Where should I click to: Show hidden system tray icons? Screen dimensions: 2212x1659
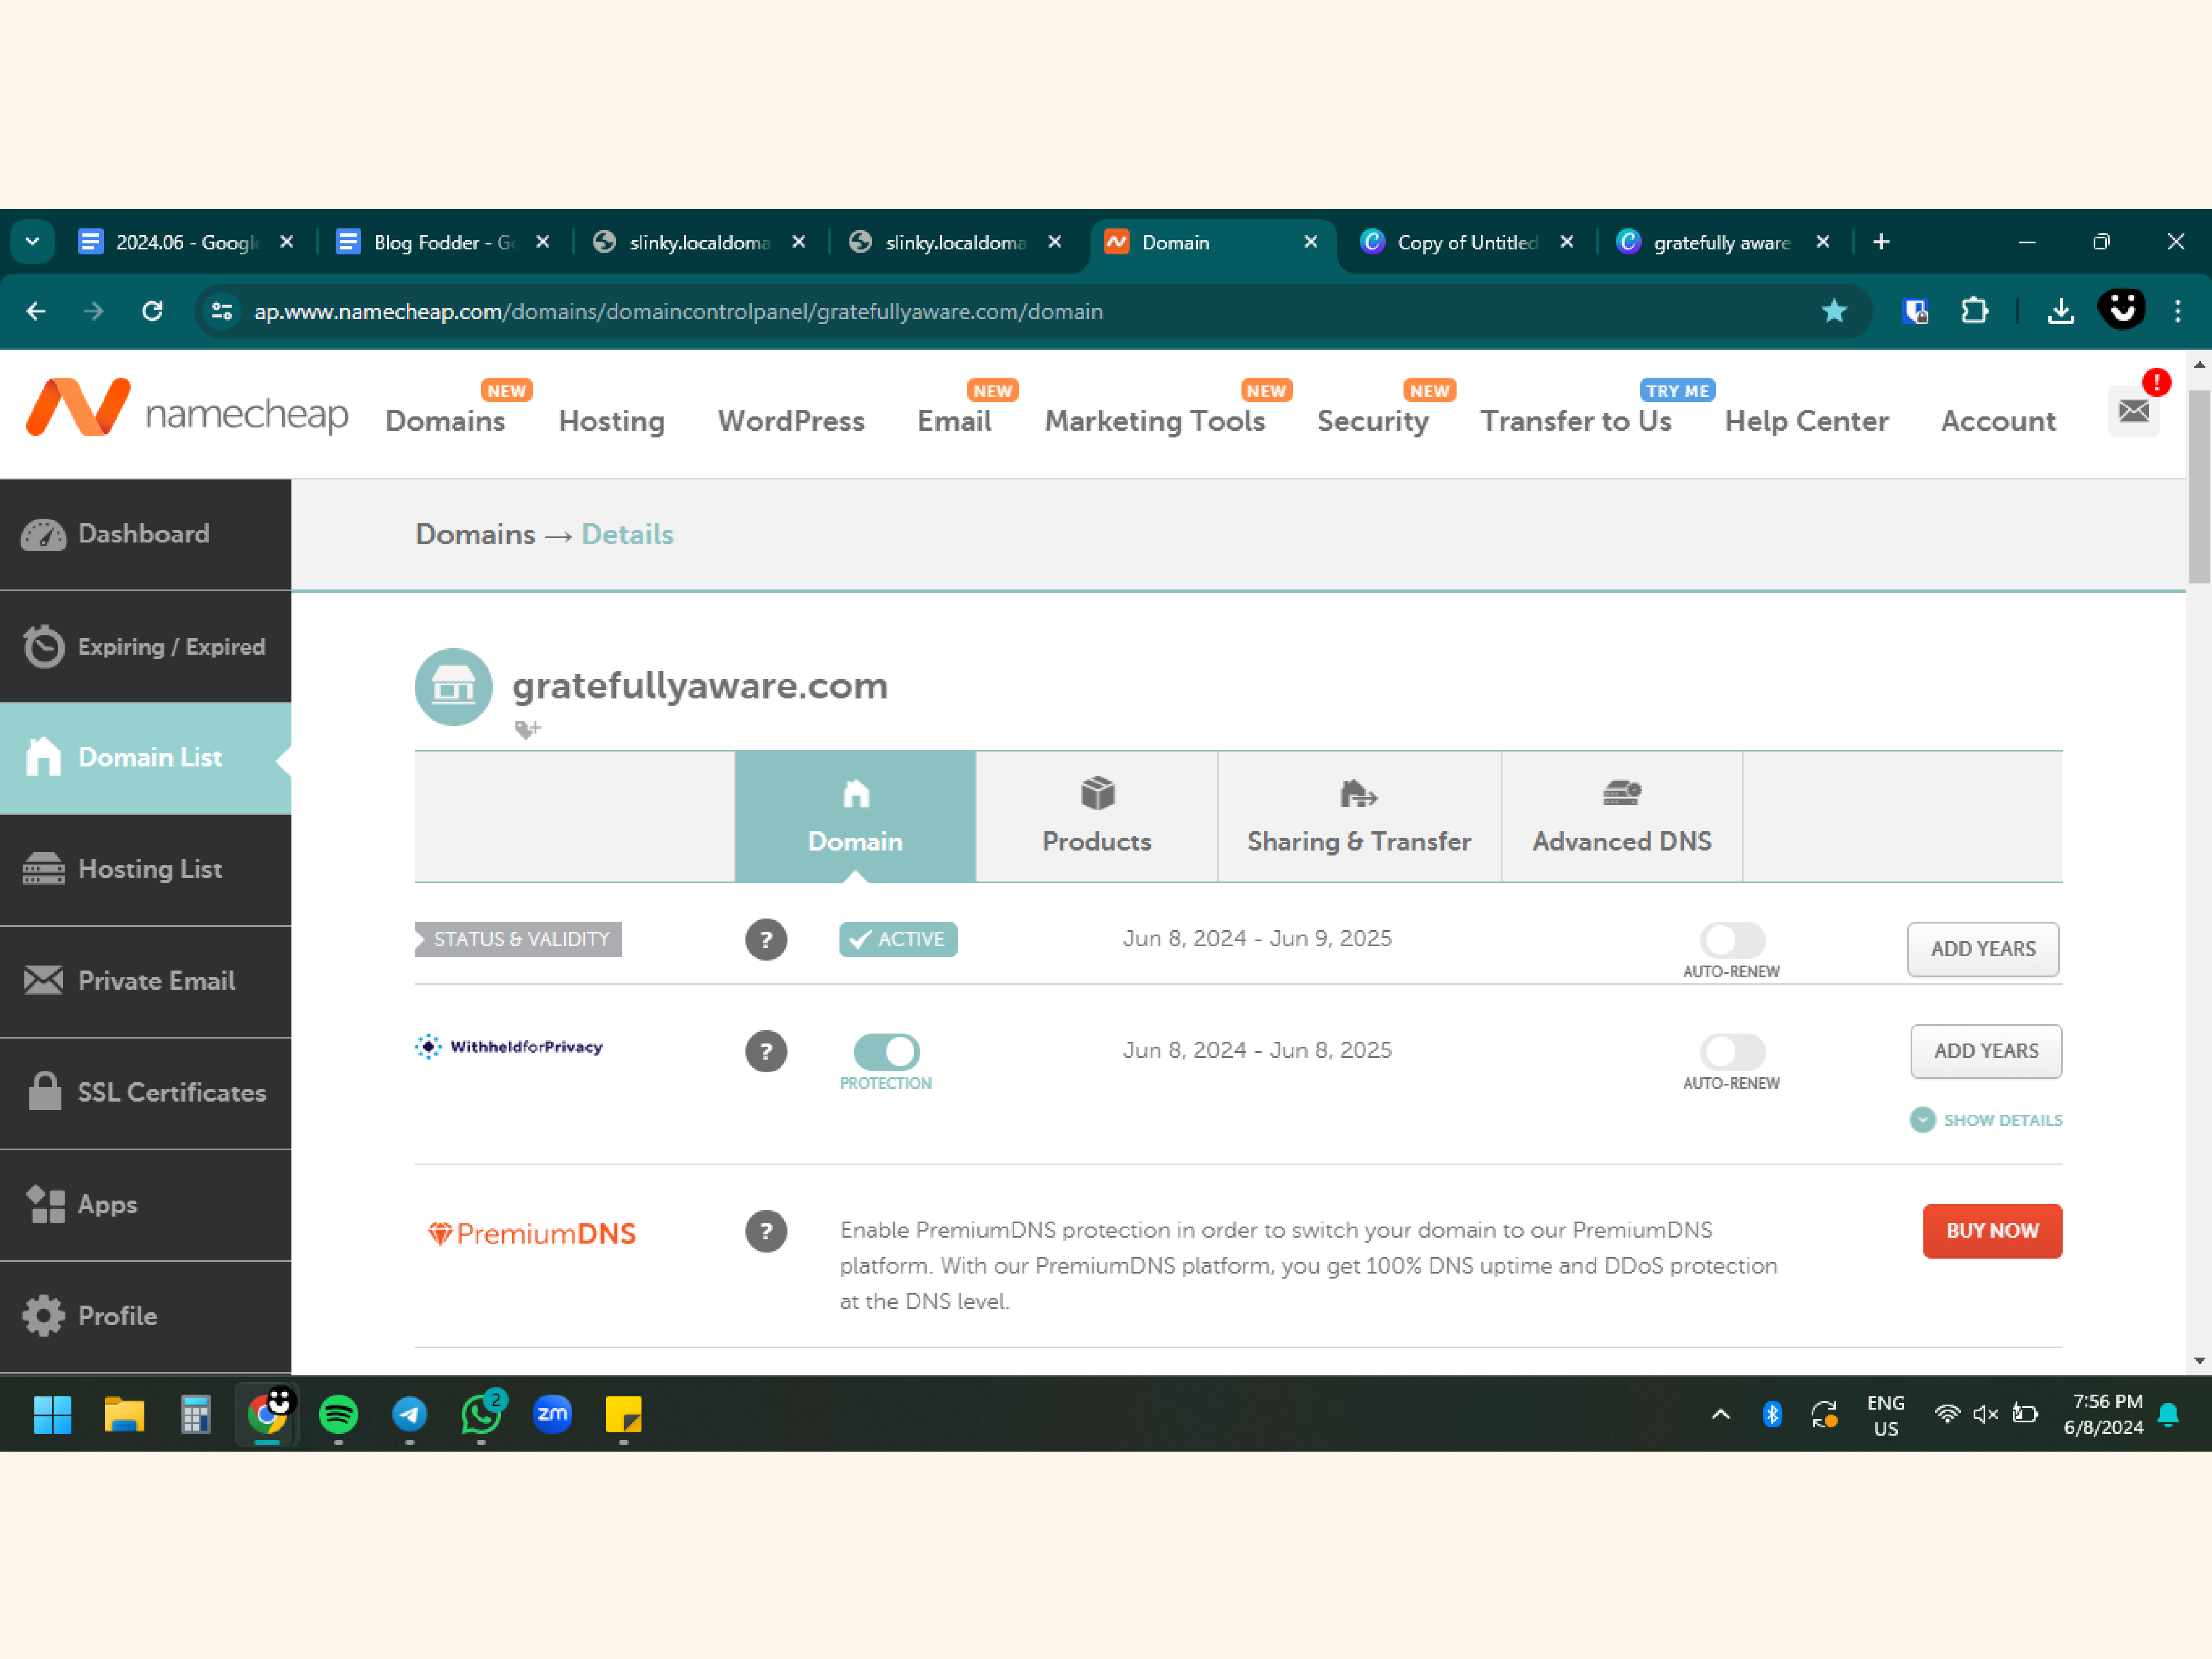(1720, 1414)
